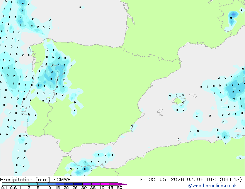Click the "0.1" legend scale label
This screenshot has width=245, height=189.
click(4, 187)
